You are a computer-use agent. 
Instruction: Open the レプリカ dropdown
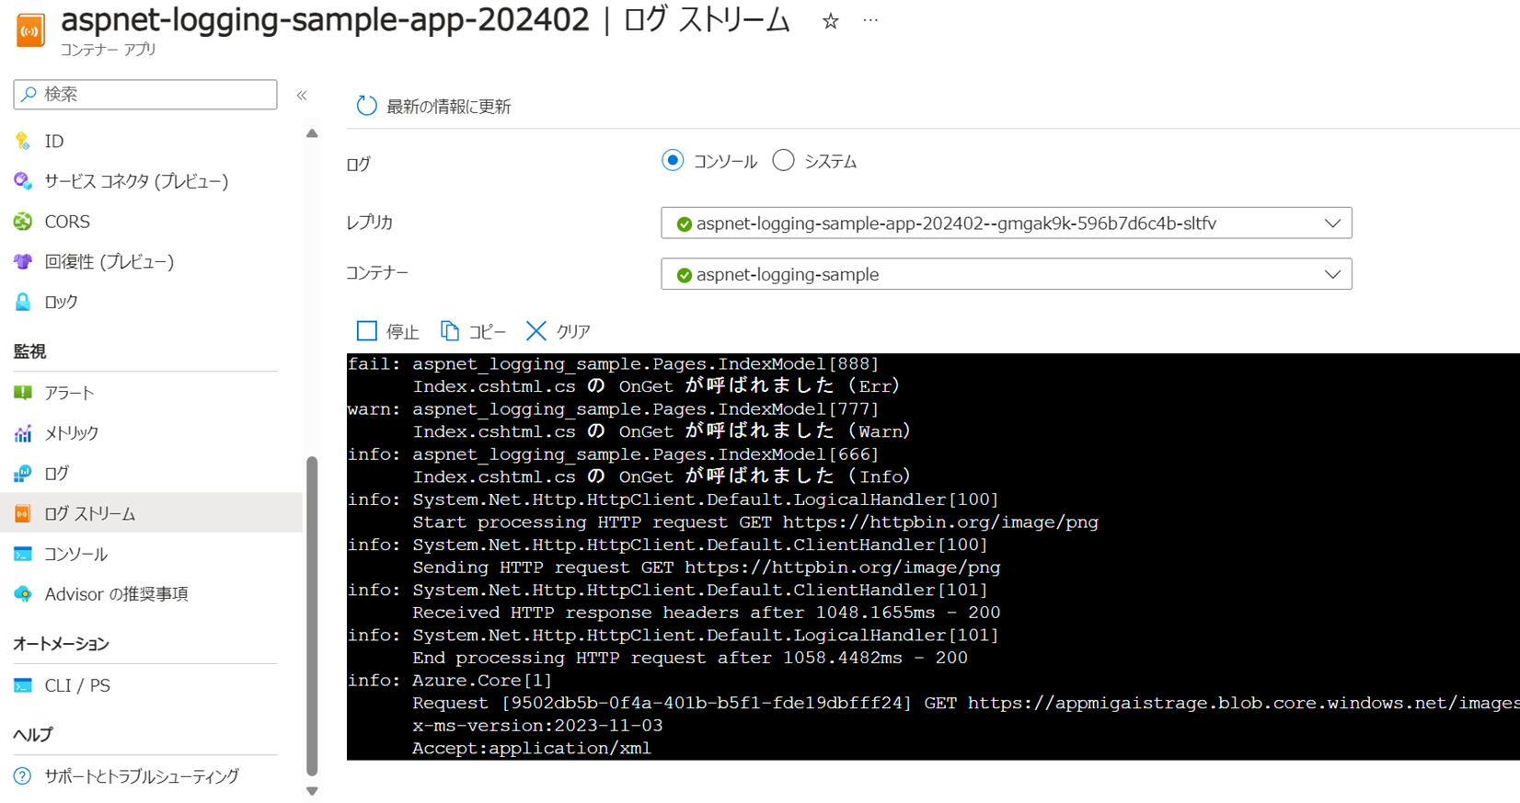pos(1006,223)
